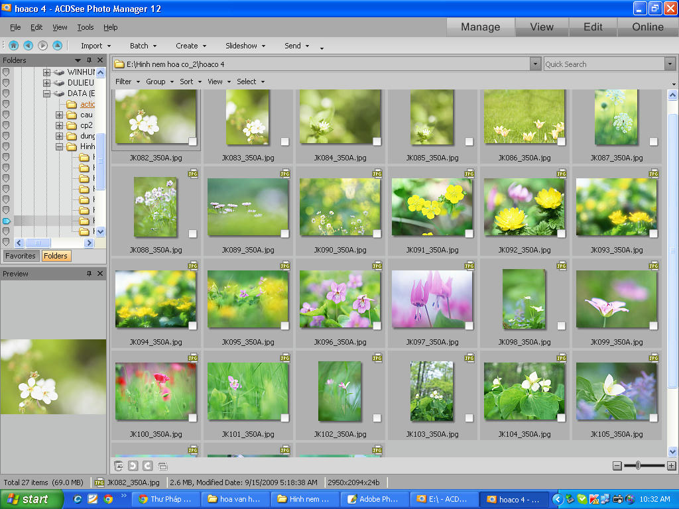
Task: Collapse the DATA (E drive tree node
Action: [x=46, y=93]
